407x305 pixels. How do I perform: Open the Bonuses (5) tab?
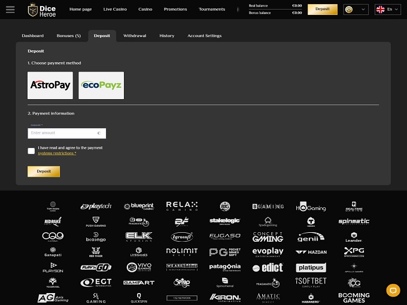pyautogui.click(x=69, y=36)
